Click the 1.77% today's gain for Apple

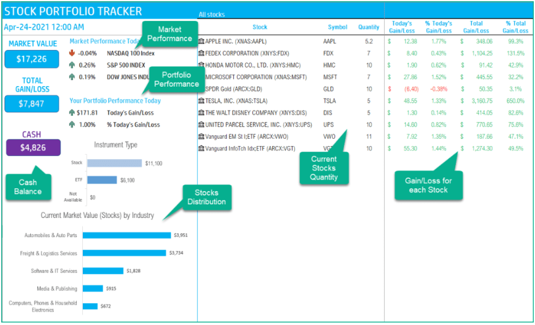pyautogui.click(x=439, y=41)
